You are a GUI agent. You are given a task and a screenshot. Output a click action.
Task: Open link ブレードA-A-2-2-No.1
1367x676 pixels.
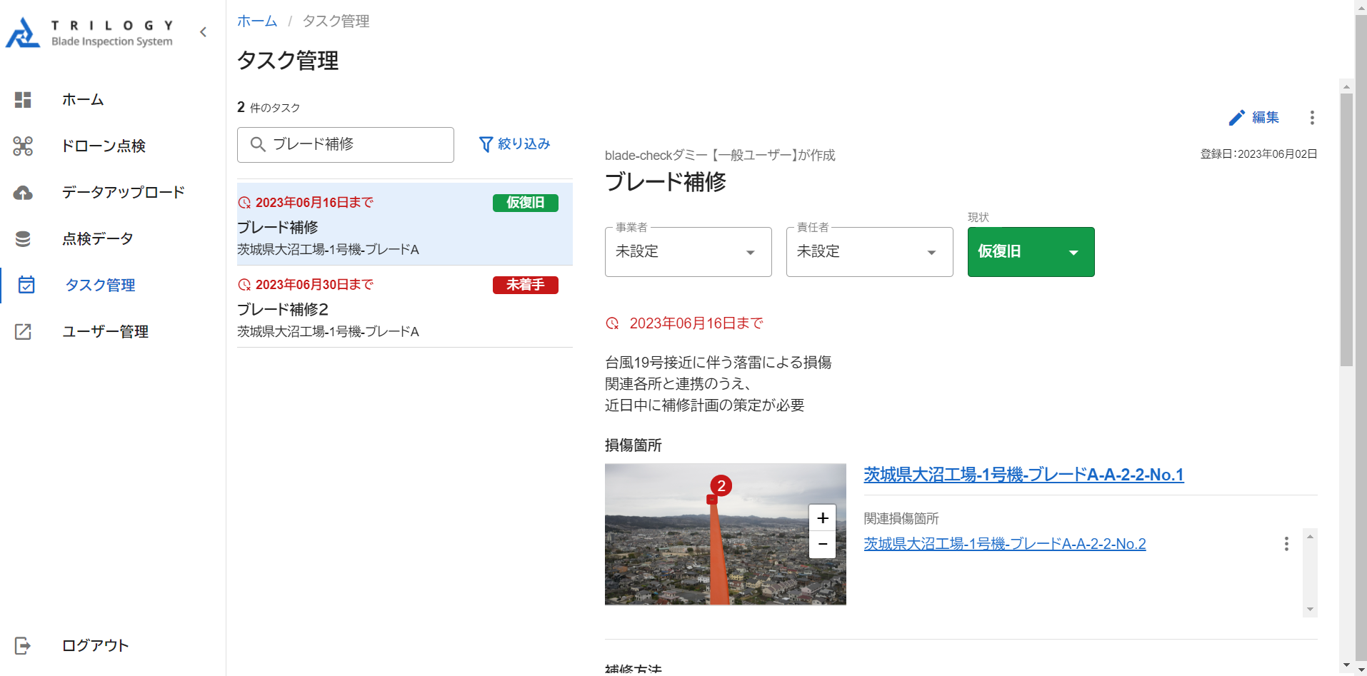1023,475
